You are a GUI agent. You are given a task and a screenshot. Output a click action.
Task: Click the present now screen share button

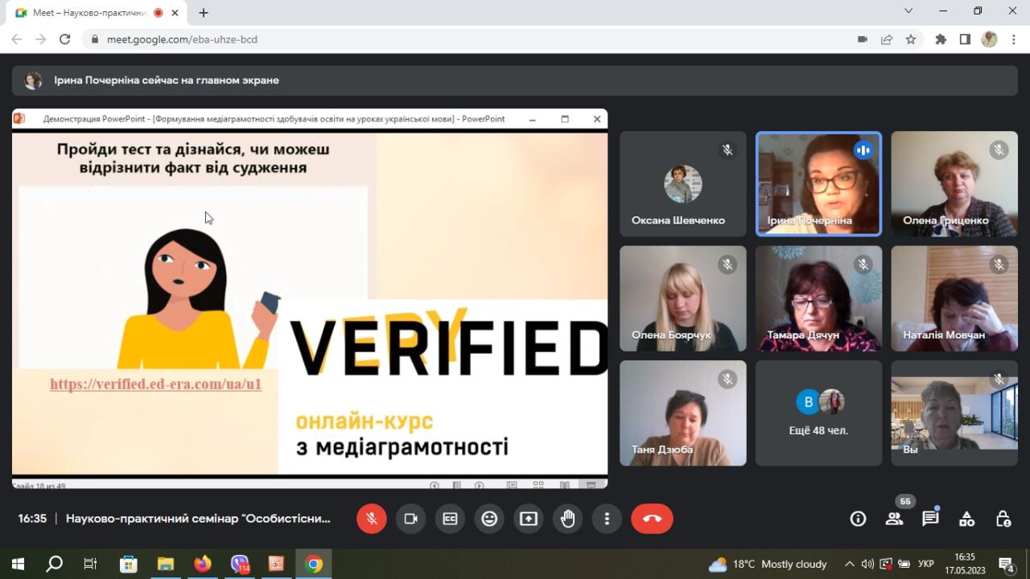click(x=529, y=519)
